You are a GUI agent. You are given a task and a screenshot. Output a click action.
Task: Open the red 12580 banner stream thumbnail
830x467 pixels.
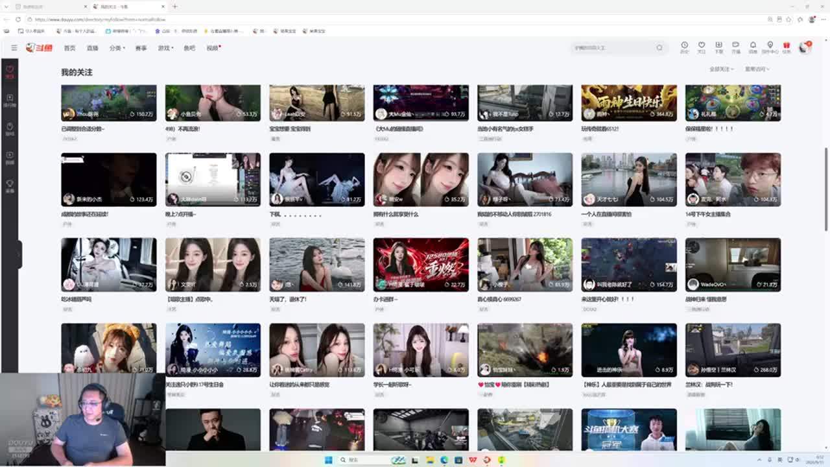click(421, 265)
